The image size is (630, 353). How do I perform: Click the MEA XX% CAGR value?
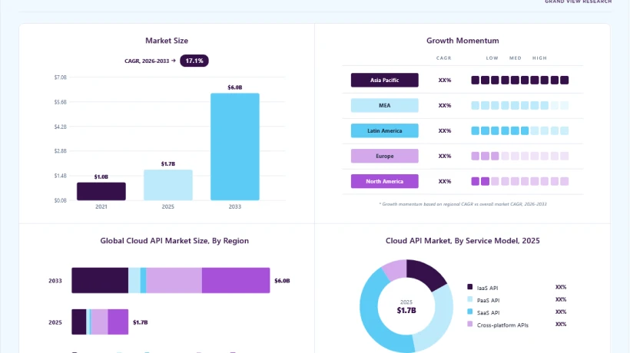pyautogui.click(x=445, y=105)
